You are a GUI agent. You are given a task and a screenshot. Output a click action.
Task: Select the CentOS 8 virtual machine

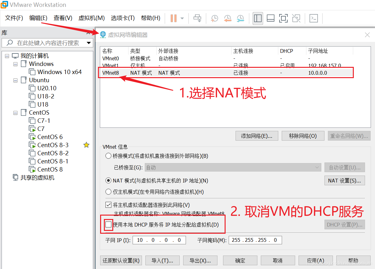(x=46, y=169)
